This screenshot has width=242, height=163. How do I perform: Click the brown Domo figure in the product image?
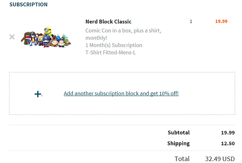[x=25, y=38]
